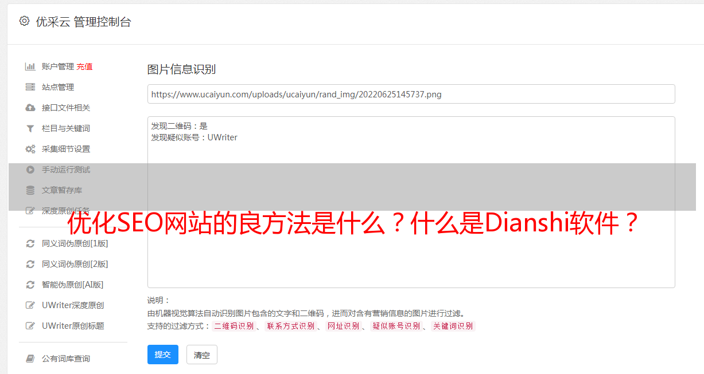704x374 pixels.
Task: Click the 关键词识别 filter tag
Action: (453, 326)
